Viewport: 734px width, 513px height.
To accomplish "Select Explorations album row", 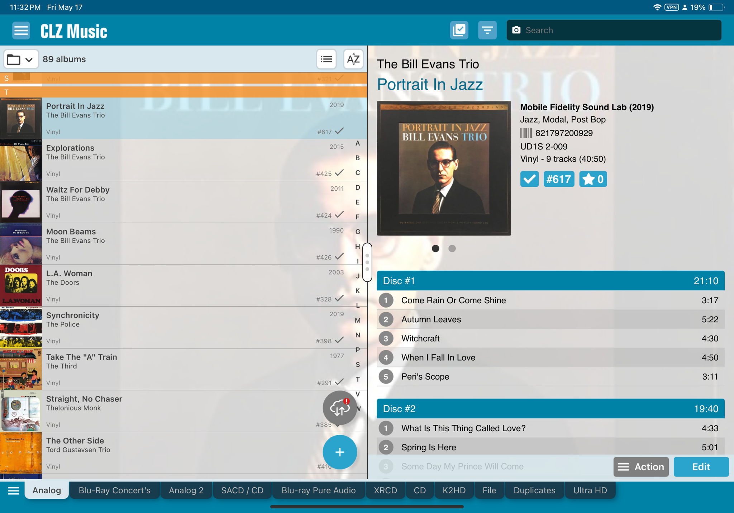I will [183, 160].
